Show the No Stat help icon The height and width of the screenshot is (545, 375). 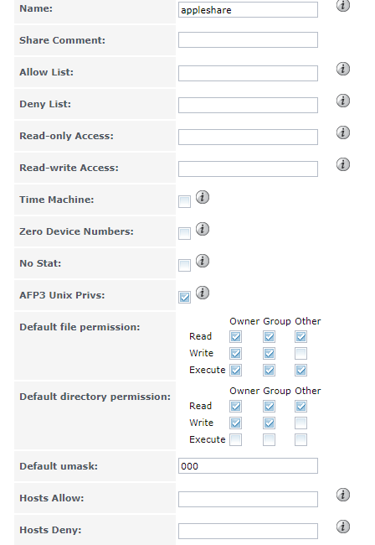203,261
